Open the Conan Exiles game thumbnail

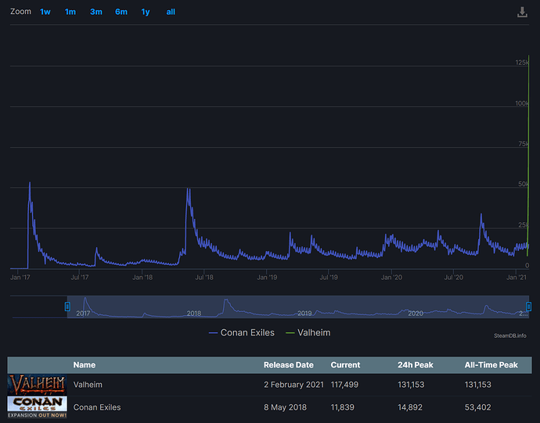click(x=38, y=407)
